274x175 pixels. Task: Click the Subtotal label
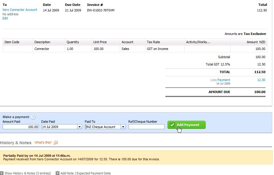click(x=224, y=57)
